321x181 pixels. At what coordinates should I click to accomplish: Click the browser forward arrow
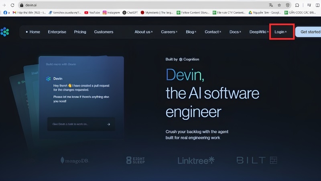[x=4, y=5]
